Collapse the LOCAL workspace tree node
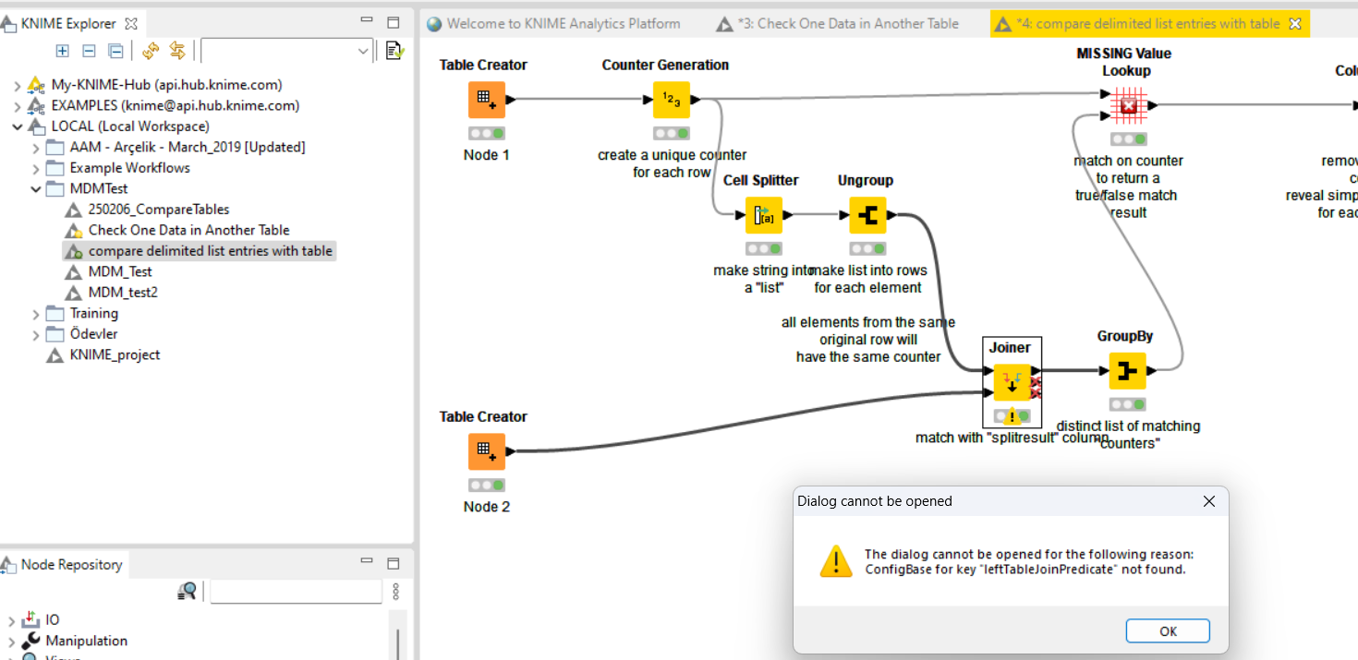This screenshot has height=660, width=1358. (16, 126)
